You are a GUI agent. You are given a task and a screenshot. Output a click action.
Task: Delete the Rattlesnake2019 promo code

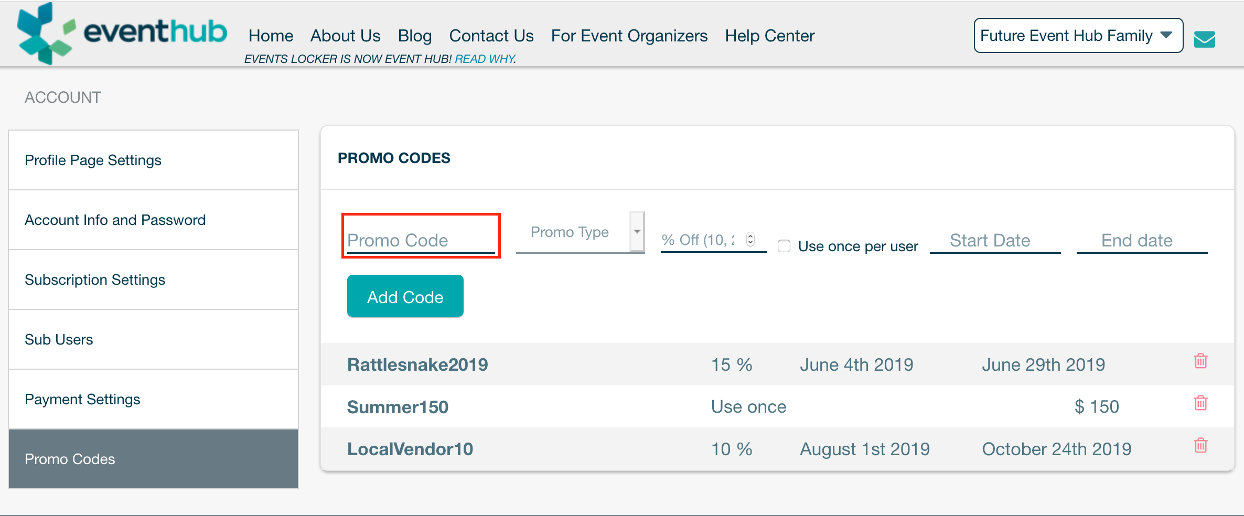click(1200, 361)
